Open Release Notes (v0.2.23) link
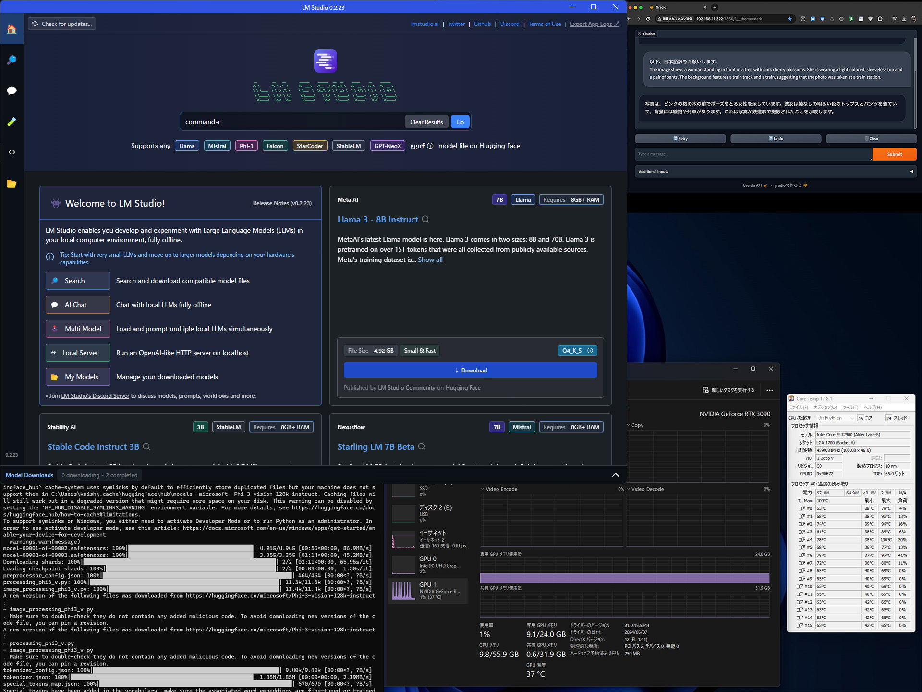Image resolution: width=922 pixels, height=692 pixels. coord(282,203)
